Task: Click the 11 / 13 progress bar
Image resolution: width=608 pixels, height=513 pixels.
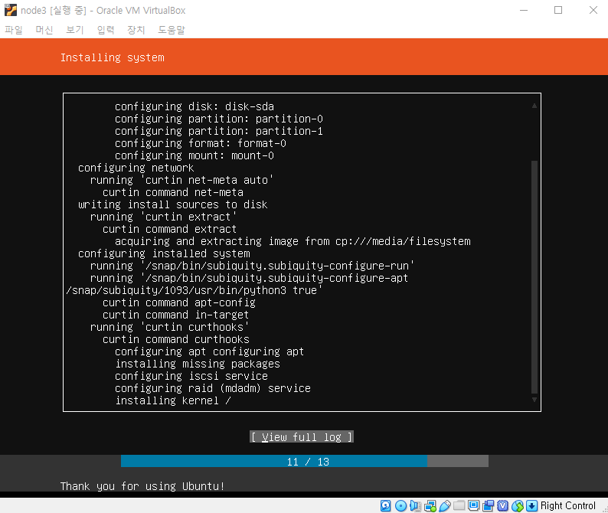Action: click(x=305, y=462)
